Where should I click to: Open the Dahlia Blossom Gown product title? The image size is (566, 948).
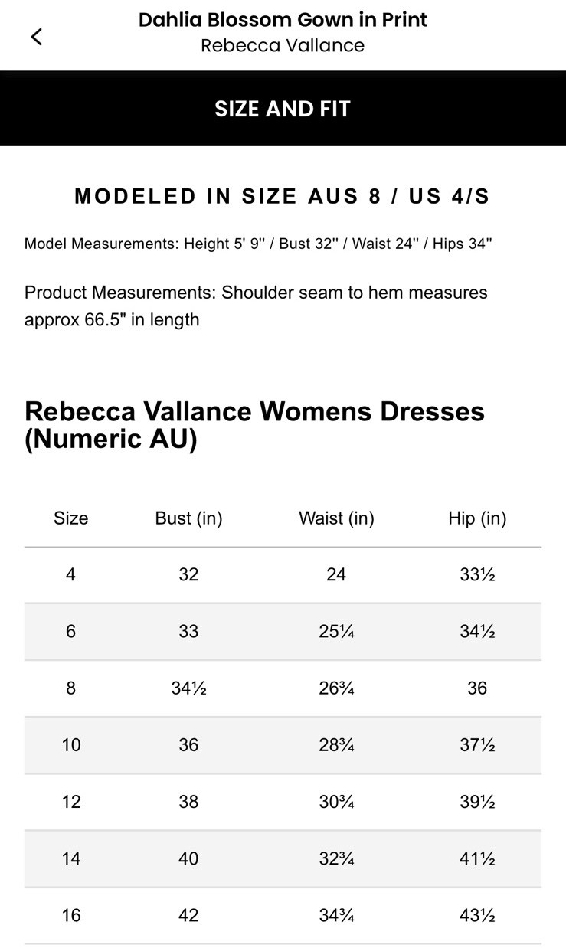coord(283,20)
